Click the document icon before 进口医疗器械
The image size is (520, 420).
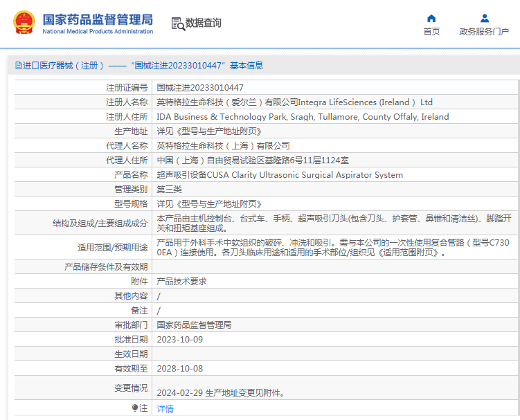19,65
